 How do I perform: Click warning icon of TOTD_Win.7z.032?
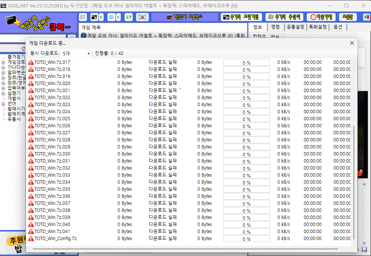[31, 168]
